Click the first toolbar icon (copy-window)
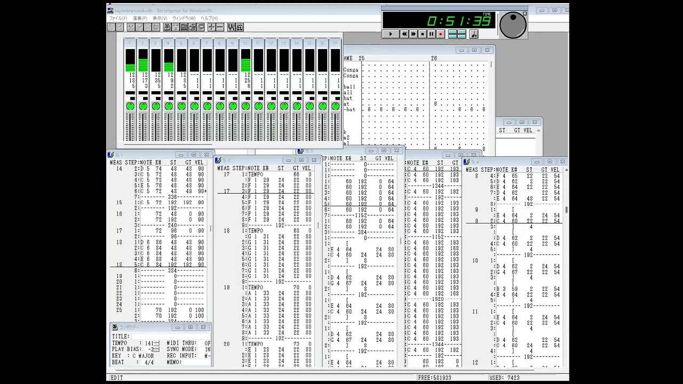The height and width of the screenshot is (384, 683). 112,27
